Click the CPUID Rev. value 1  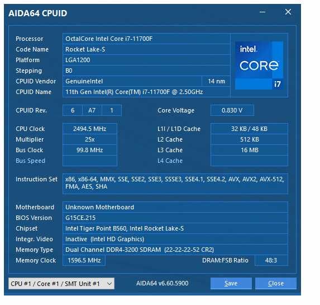[112, 110]
